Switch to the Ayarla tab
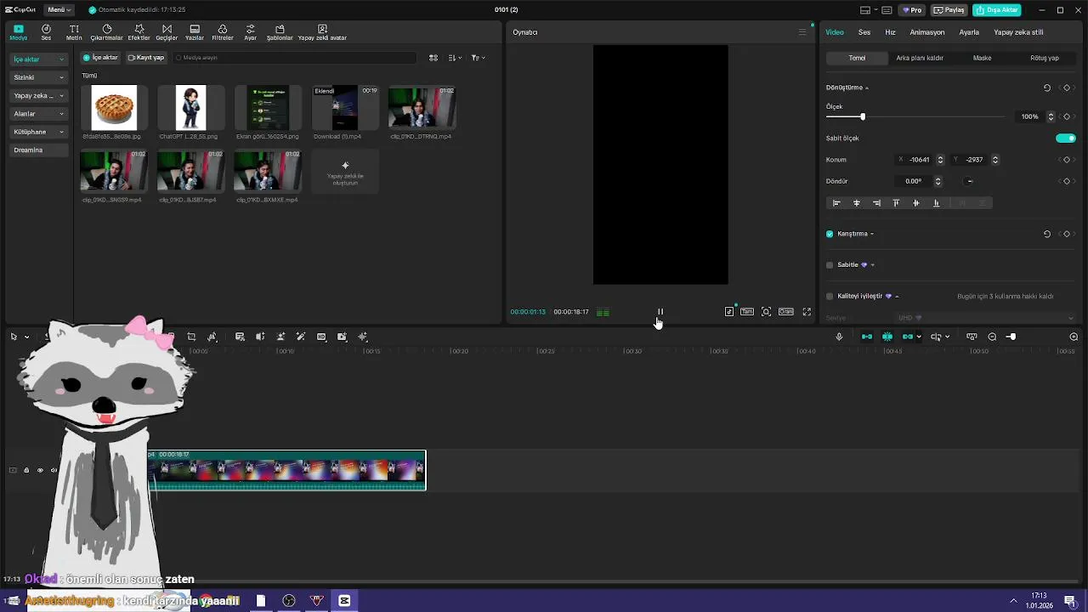The image size is (1088, 612). (x=969, y=32)
